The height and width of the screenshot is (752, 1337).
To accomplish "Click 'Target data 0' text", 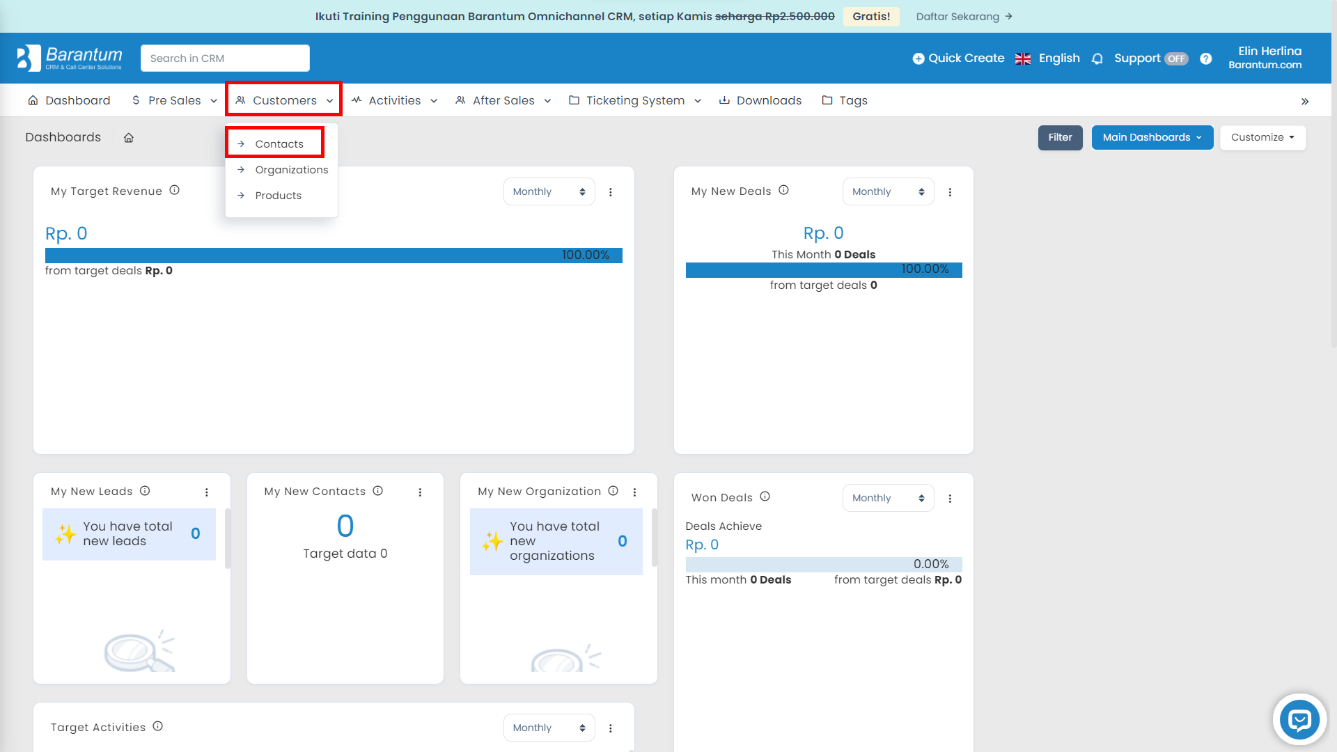I will click(345, 554).
